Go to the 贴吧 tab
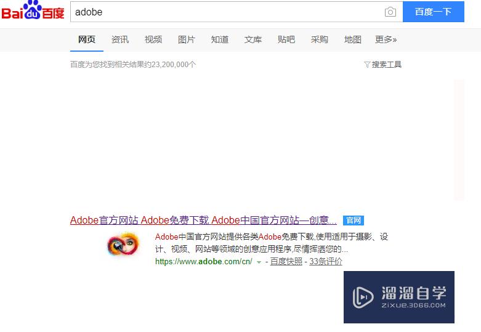The width and height of the screenshot is (481, 332). coord(286,39)
